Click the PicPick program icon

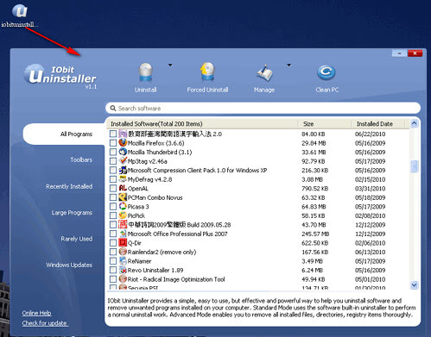[x=123, y=215]
